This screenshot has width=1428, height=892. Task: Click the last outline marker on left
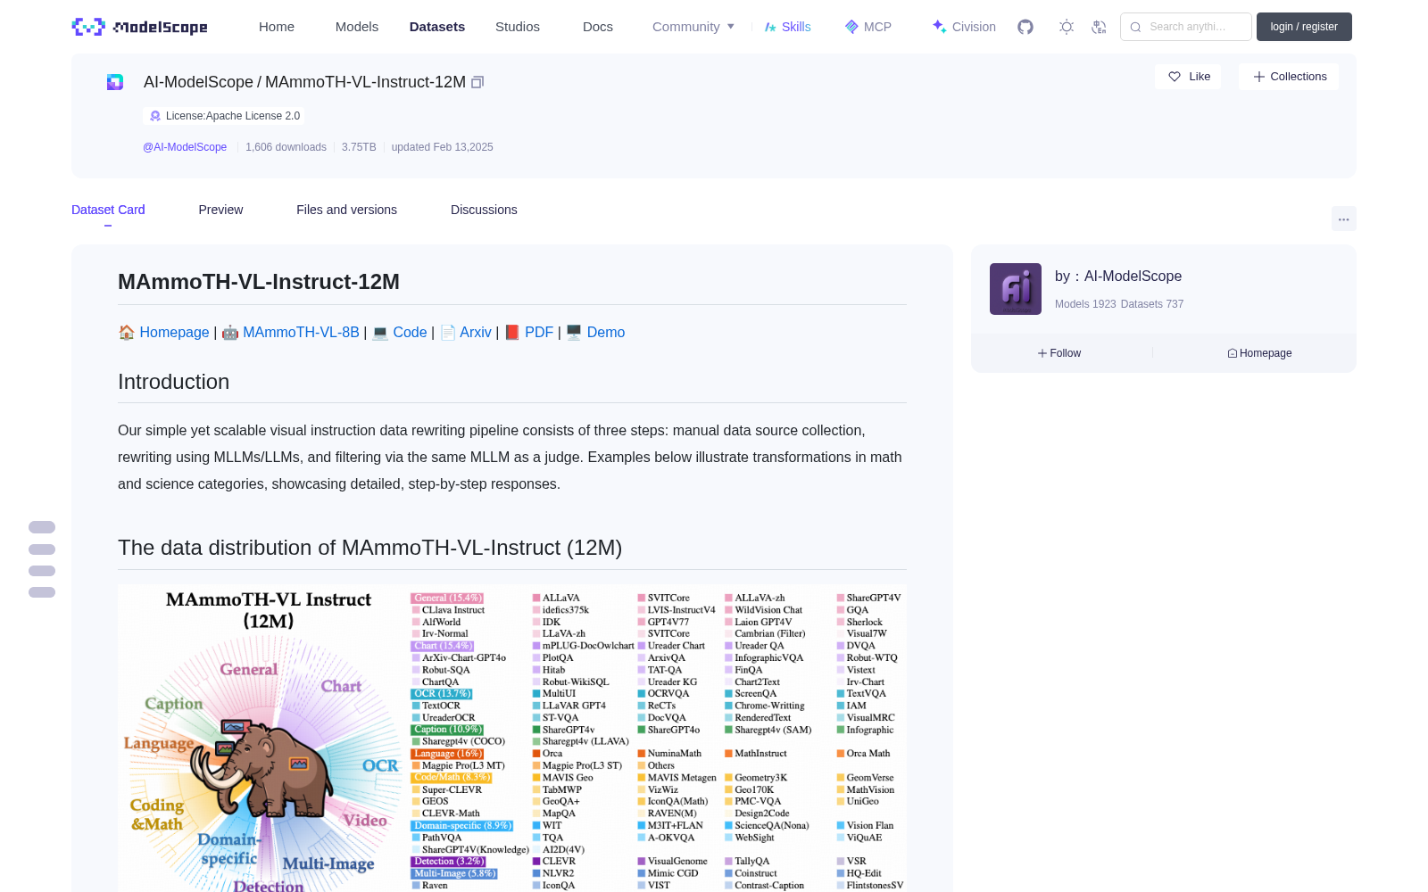click(x=42, y=592)
